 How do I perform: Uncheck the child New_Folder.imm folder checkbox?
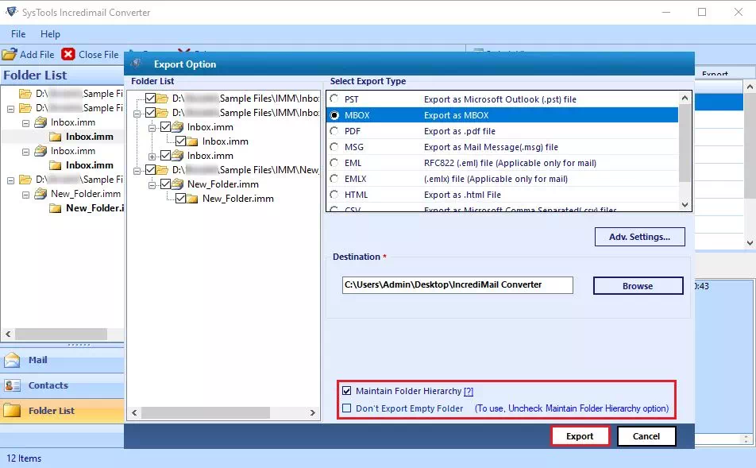[x=180, y=199]
